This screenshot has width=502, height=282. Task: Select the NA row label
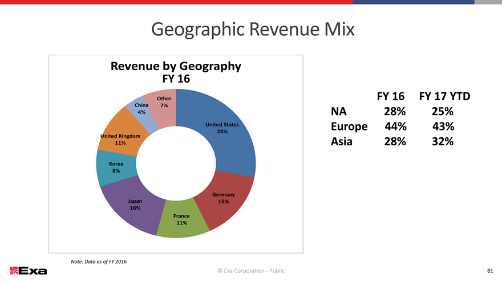pyautogui.click(x=340, y=111)
